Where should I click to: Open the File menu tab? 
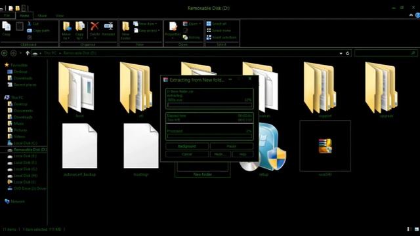7,16
